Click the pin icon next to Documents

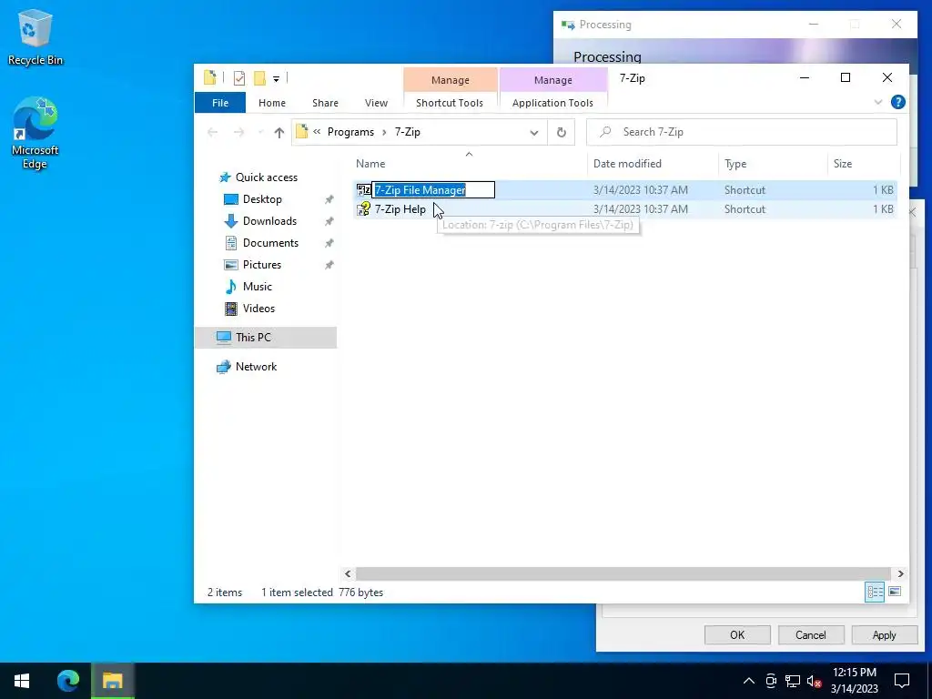[329, 243]
